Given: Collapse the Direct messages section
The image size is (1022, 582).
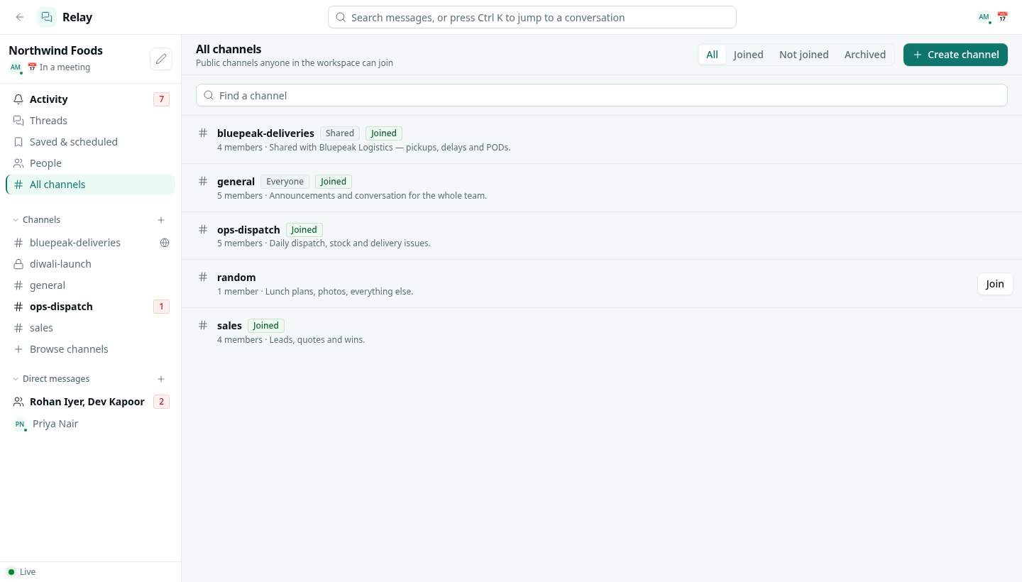Looking at the screenshot, I should 50,379.
